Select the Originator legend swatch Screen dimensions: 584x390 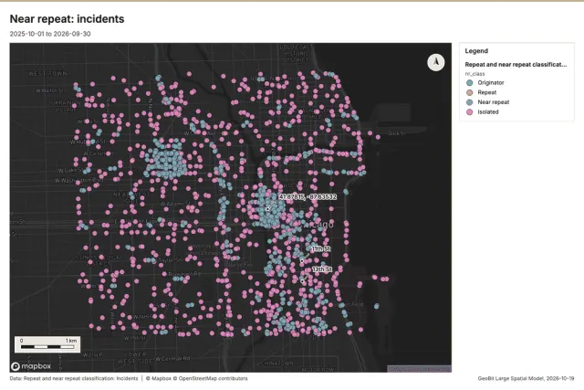(x=469, y=83)
